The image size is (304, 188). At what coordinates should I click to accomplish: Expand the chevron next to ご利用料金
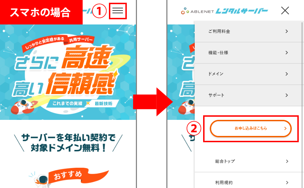(287, 31)
